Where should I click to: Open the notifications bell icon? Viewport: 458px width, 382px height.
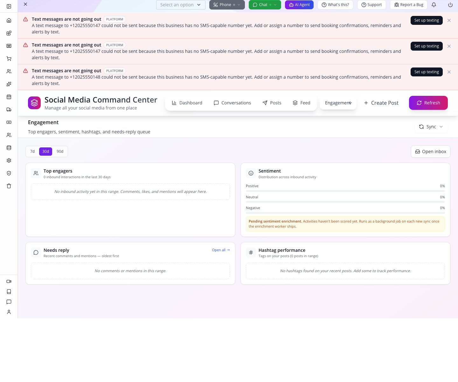click(434, 5)
